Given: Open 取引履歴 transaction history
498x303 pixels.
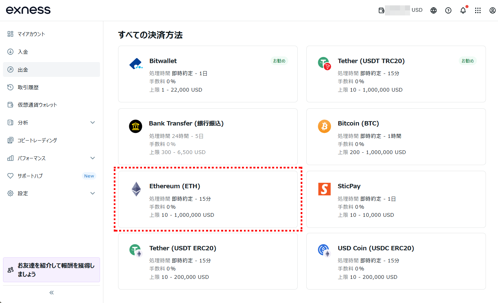Looking at the screenshot, I should pyautogui.click(x=51, y=87).
